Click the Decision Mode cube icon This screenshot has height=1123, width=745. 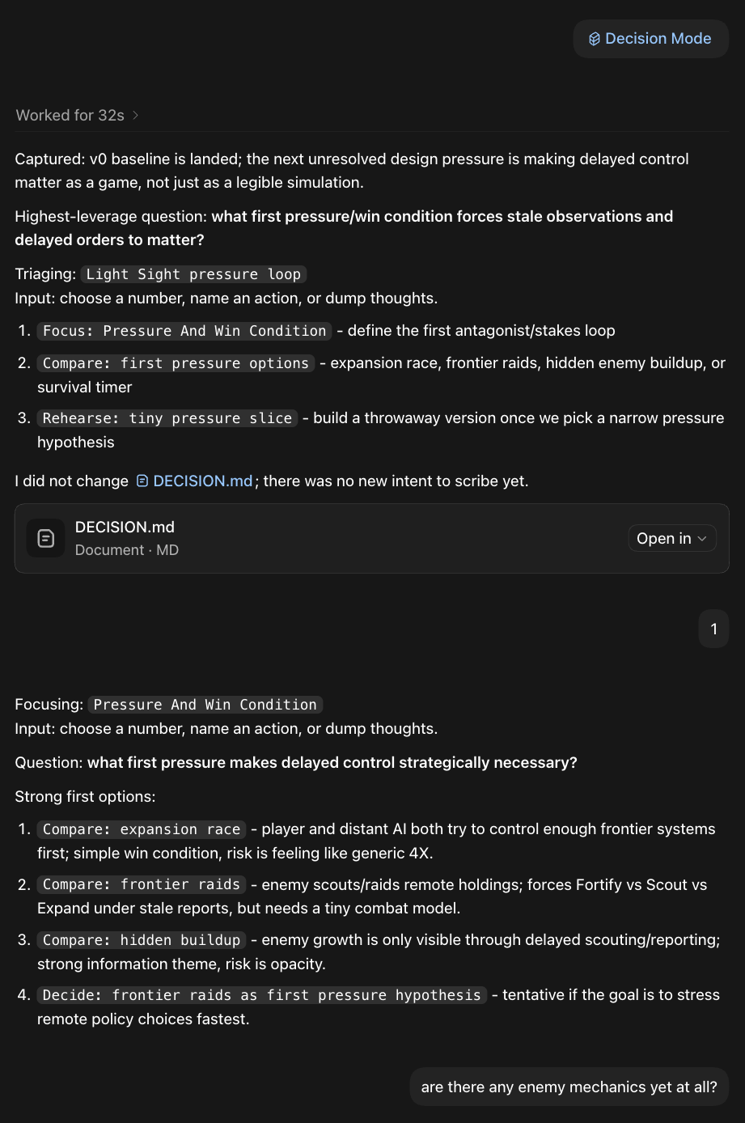coord(595,39)
